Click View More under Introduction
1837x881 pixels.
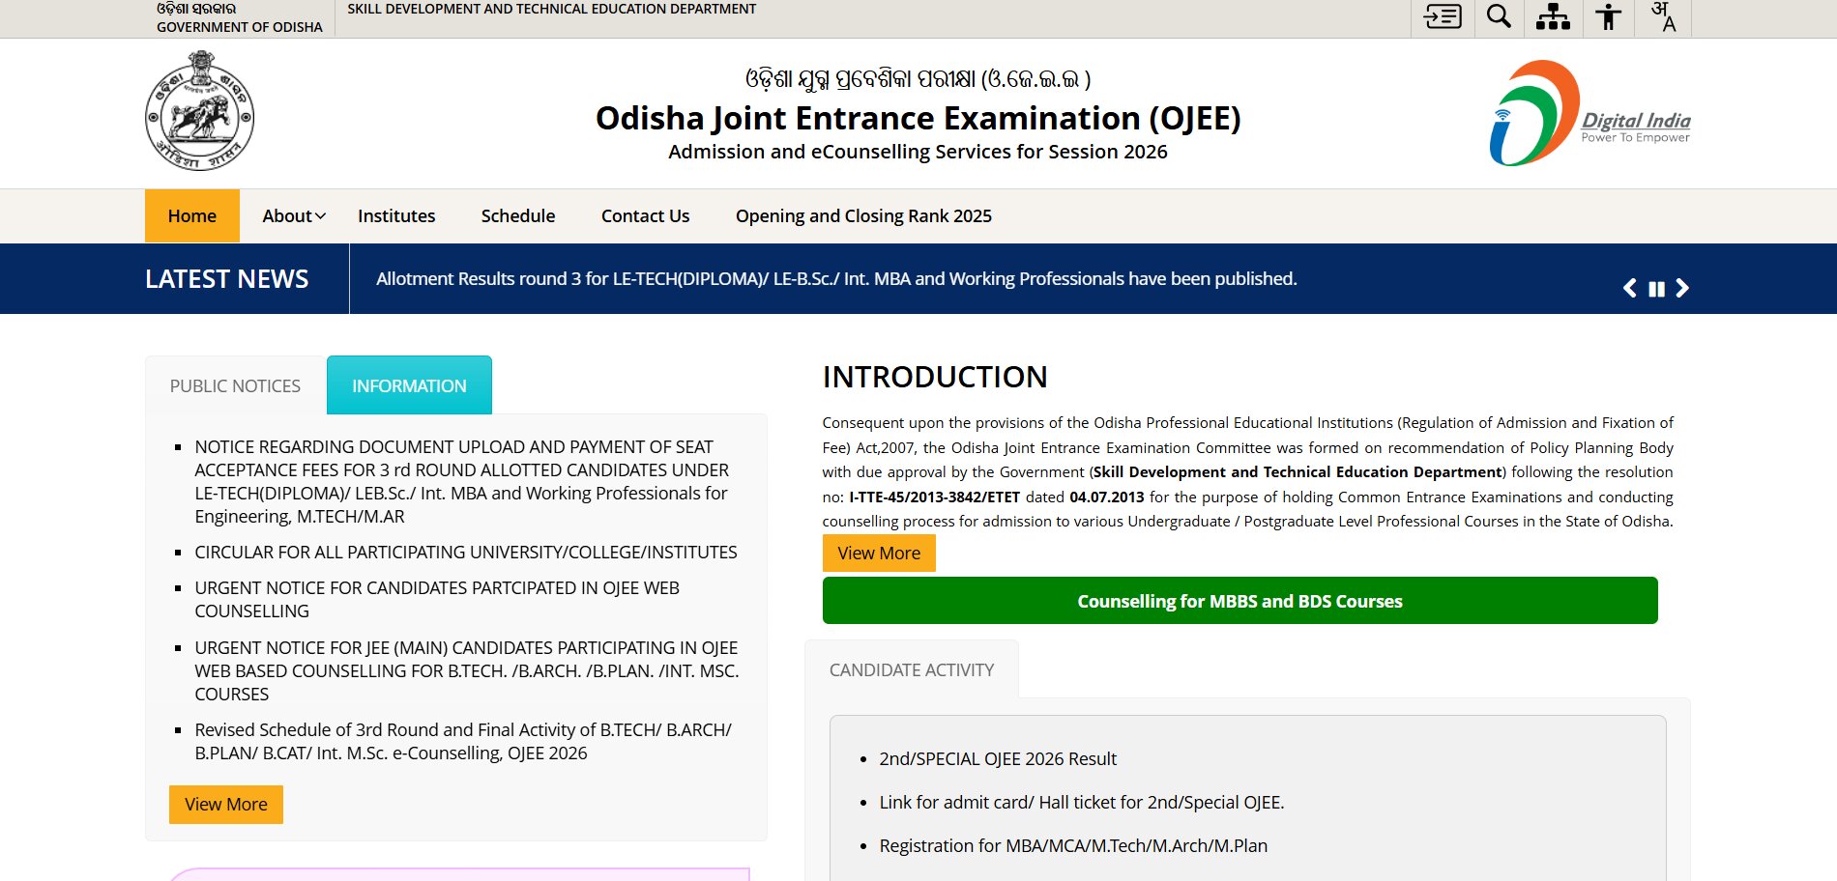(879, 554)
